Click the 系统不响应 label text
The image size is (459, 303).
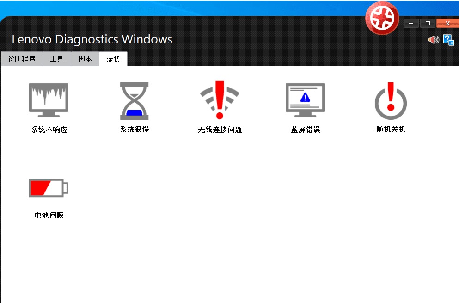point(49,130)
